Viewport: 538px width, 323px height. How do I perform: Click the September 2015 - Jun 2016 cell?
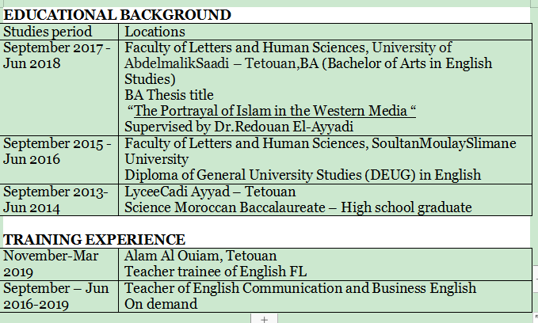(58, 150)
